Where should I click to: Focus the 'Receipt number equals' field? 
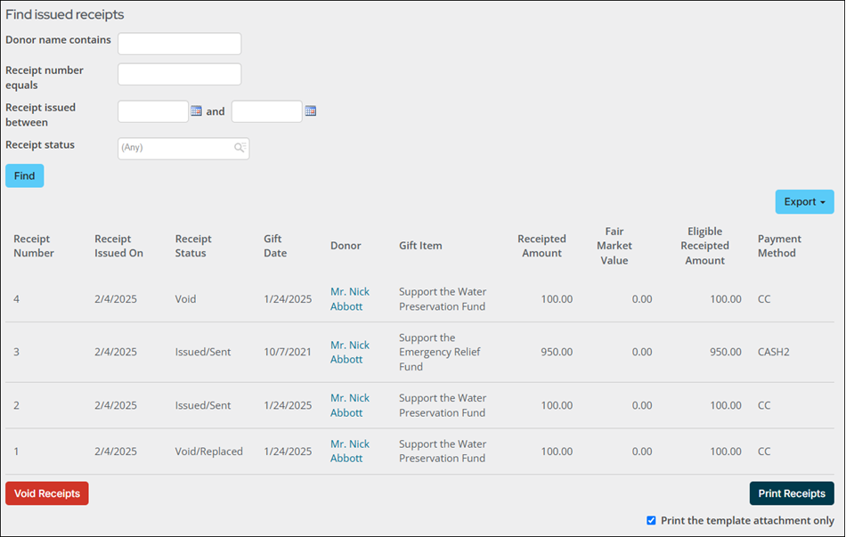pos(180,75)
